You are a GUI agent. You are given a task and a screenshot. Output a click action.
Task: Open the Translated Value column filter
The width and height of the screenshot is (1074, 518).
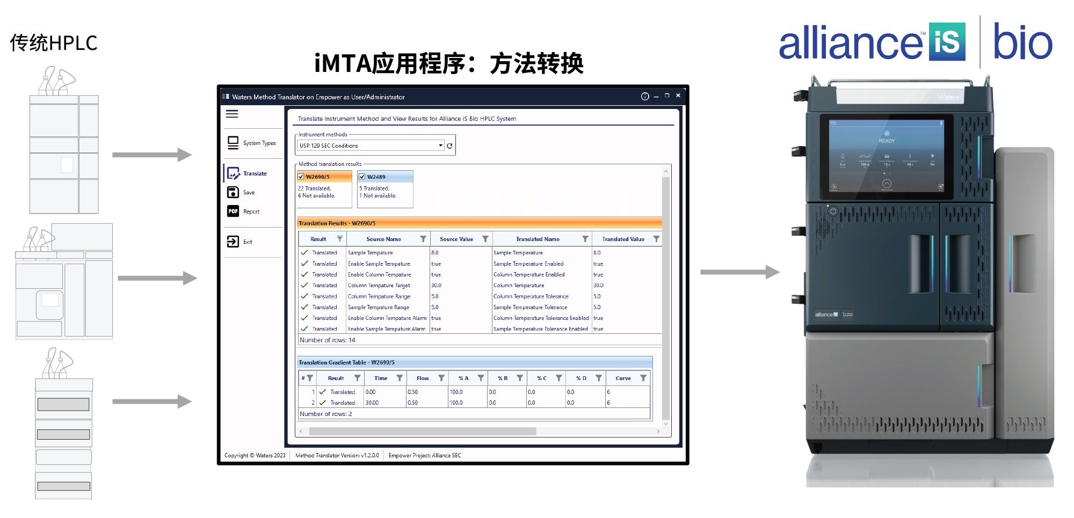656,239
